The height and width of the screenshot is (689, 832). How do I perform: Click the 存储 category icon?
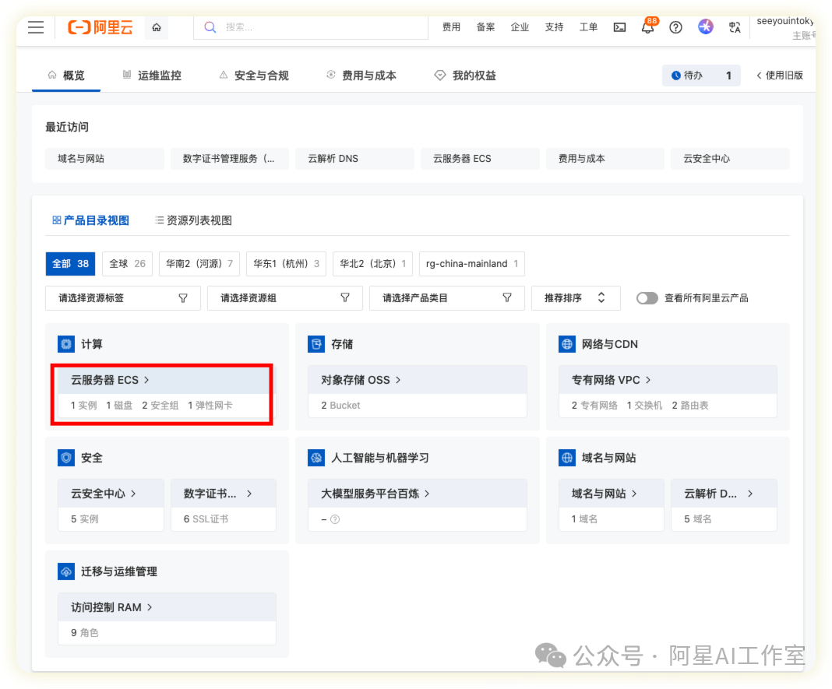coord(316,344)
